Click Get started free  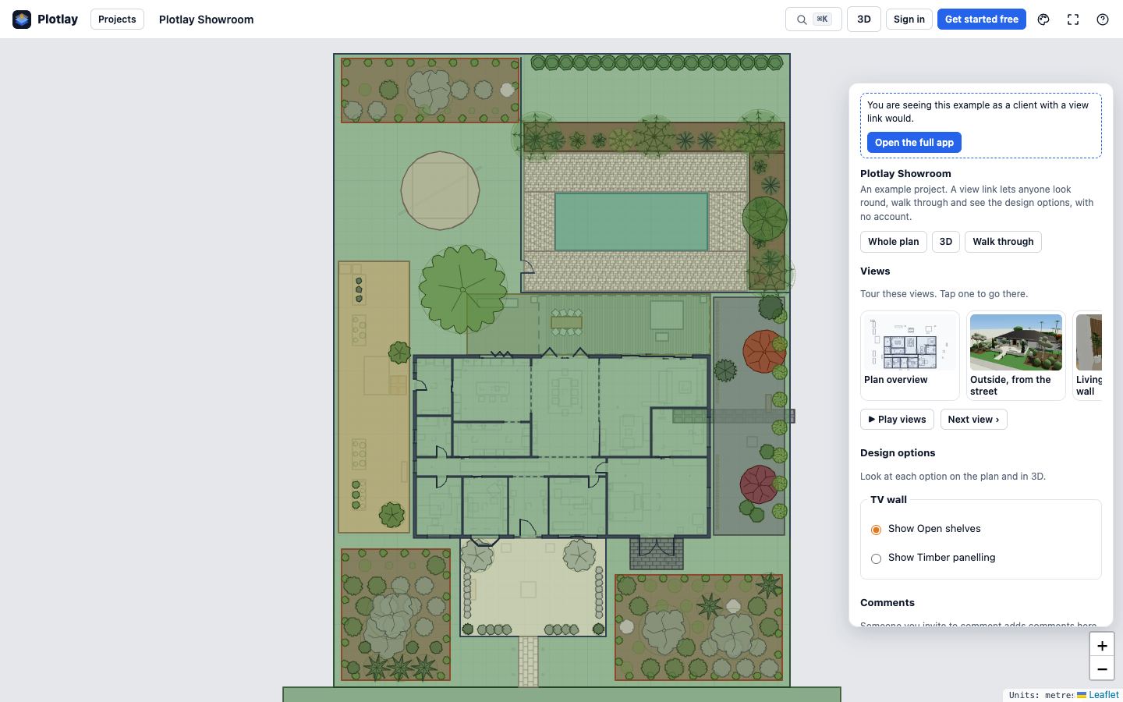coord(982,19)
